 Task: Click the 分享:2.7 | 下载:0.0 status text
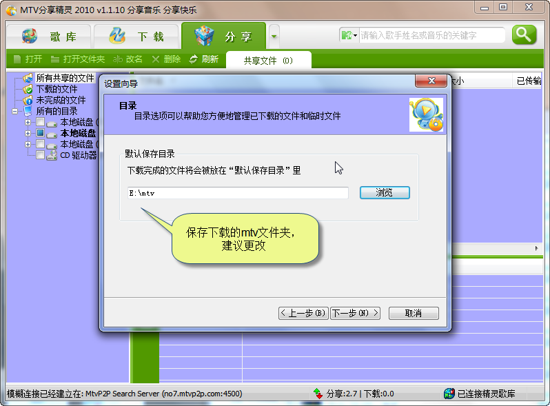click(360, 394)
